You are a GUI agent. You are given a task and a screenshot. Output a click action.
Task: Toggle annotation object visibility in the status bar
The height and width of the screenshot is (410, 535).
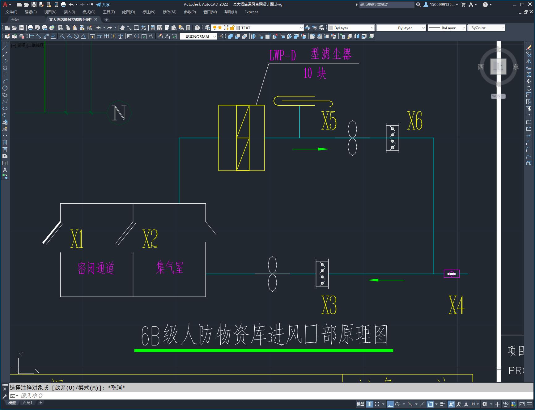pyautogui.click(x=451, y=404)
